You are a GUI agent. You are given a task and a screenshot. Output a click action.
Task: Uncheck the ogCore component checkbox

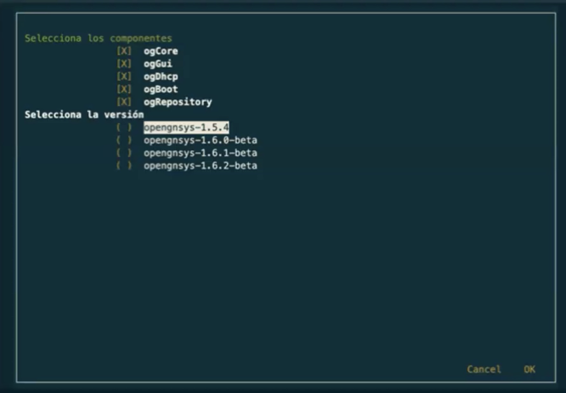(124, 51)
